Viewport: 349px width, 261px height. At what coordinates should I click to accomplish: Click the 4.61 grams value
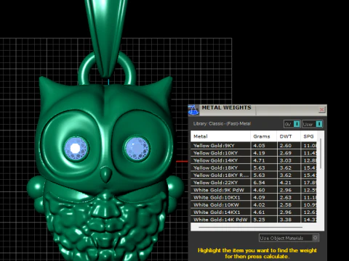click(x=259, y=212)
